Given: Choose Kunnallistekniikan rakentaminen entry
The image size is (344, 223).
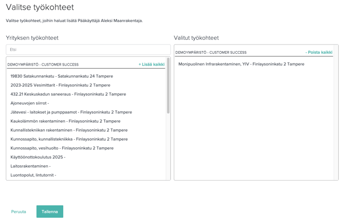Looking at the screenshot, I should pos(69,130).
